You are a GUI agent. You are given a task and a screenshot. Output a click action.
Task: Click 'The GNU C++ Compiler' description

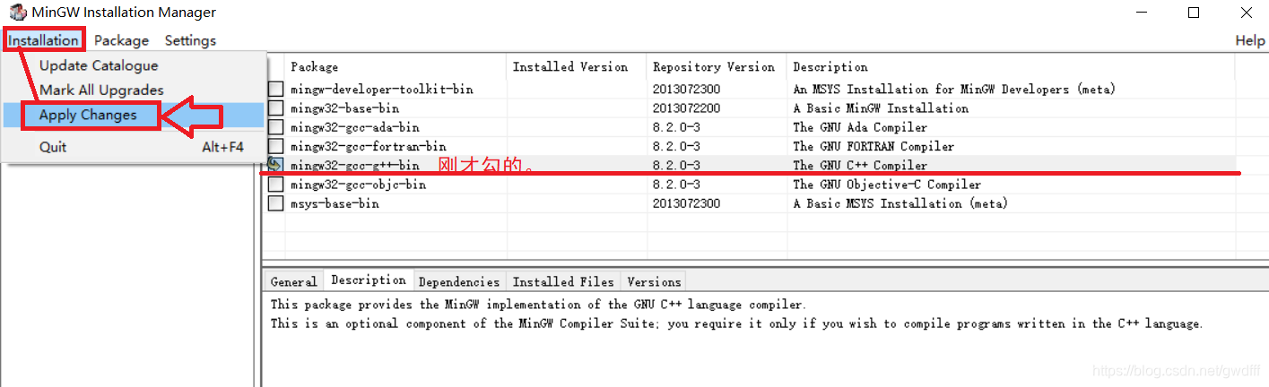[x=860, y=165]
